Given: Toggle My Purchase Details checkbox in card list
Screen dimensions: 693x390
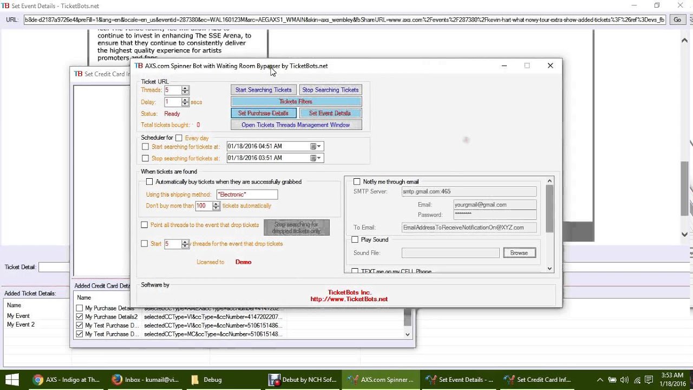Looking at the screenshot, I should [x=80, y=308].
